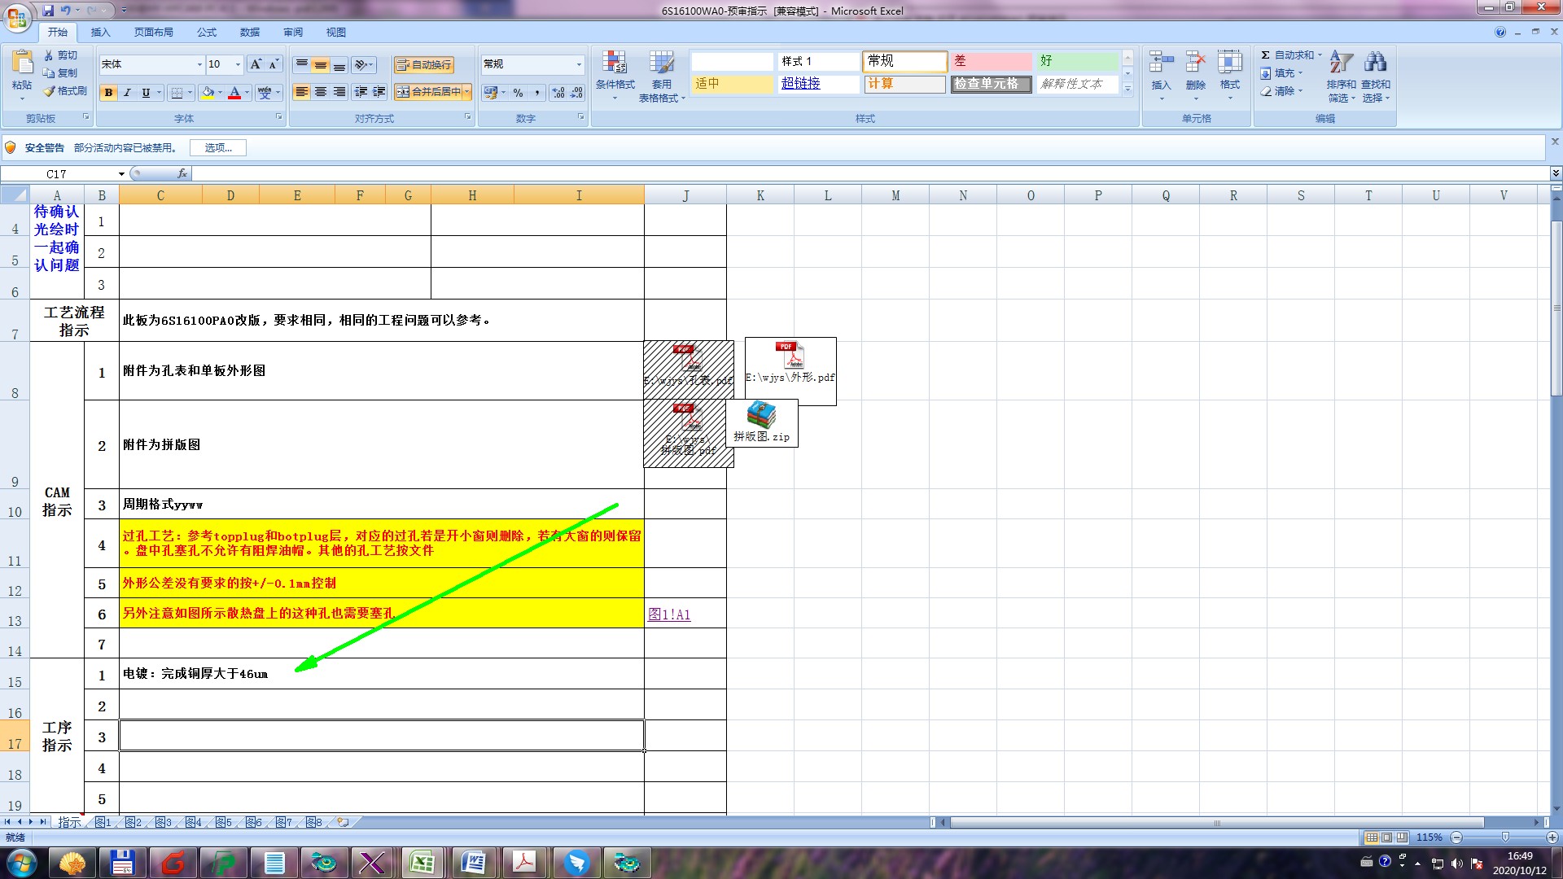
Task: Open Sort & Filter (排序和筛选)
Action: (1341, 77)
